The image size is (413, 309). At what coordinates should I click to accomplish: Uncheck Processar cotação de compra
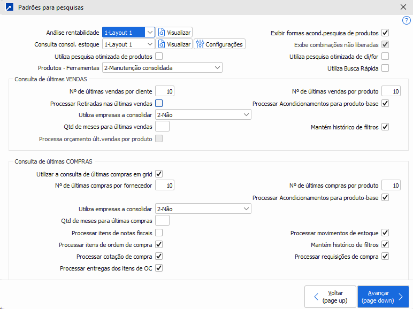pos(159,257)
